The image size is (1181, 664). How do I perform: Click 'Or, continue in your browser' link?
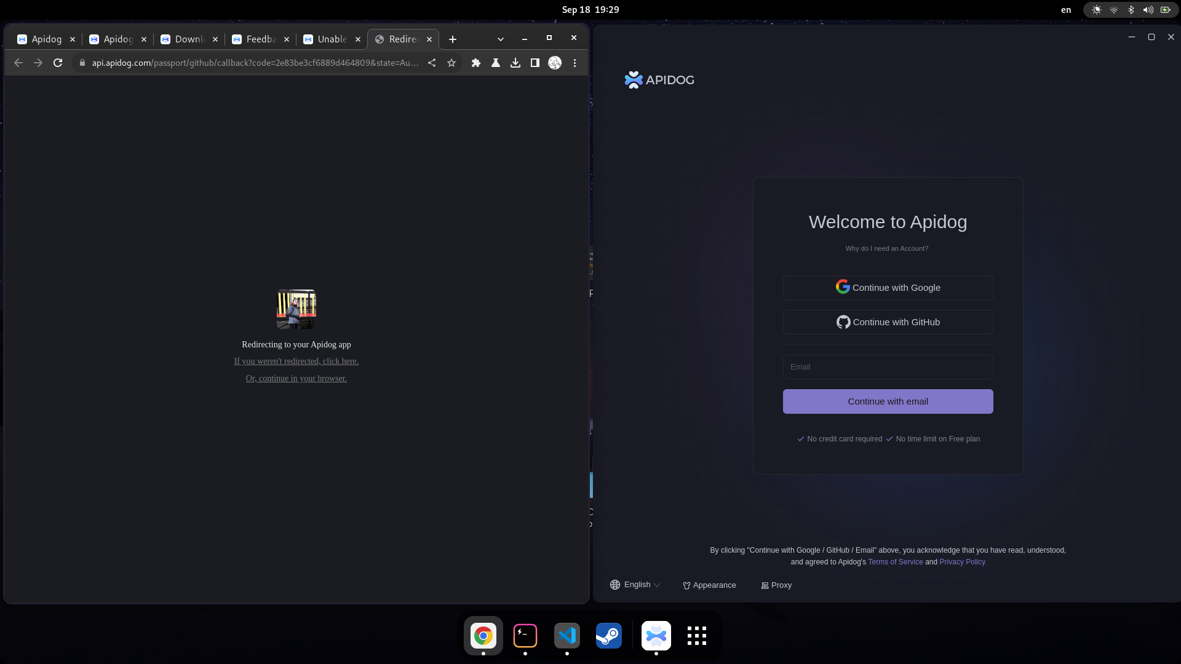point(296,378)
